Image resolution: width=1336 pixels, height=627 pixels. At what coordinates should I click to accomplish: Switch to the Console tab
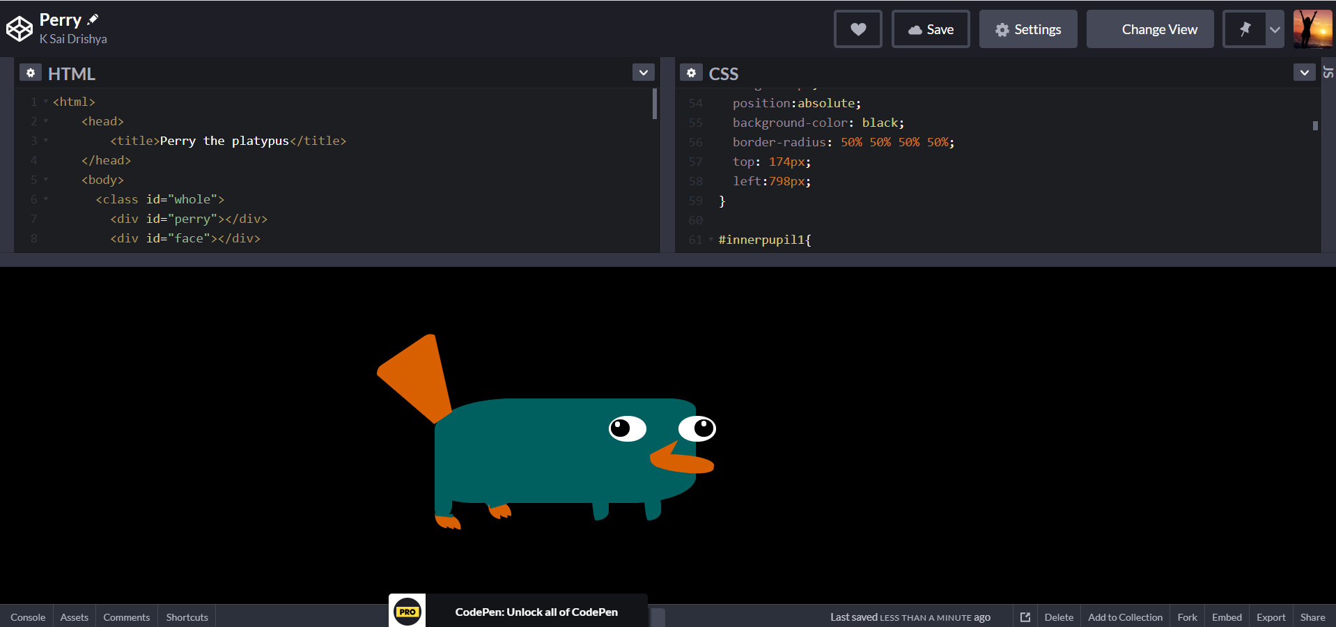(27, 617)
